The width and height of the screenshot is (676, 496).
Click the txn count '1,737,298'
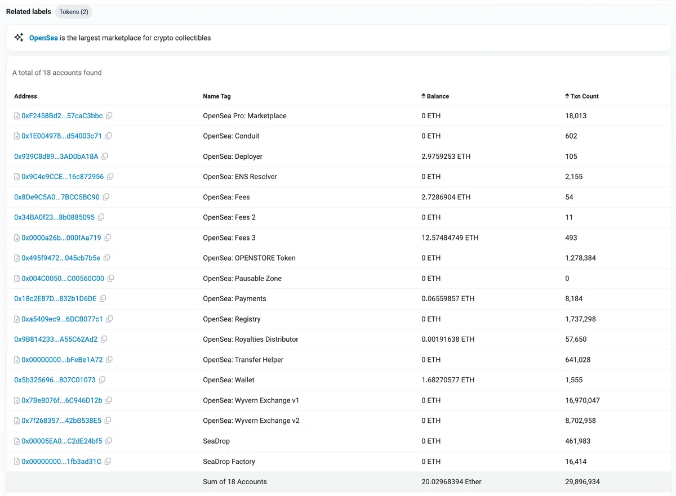pos(580,319)
